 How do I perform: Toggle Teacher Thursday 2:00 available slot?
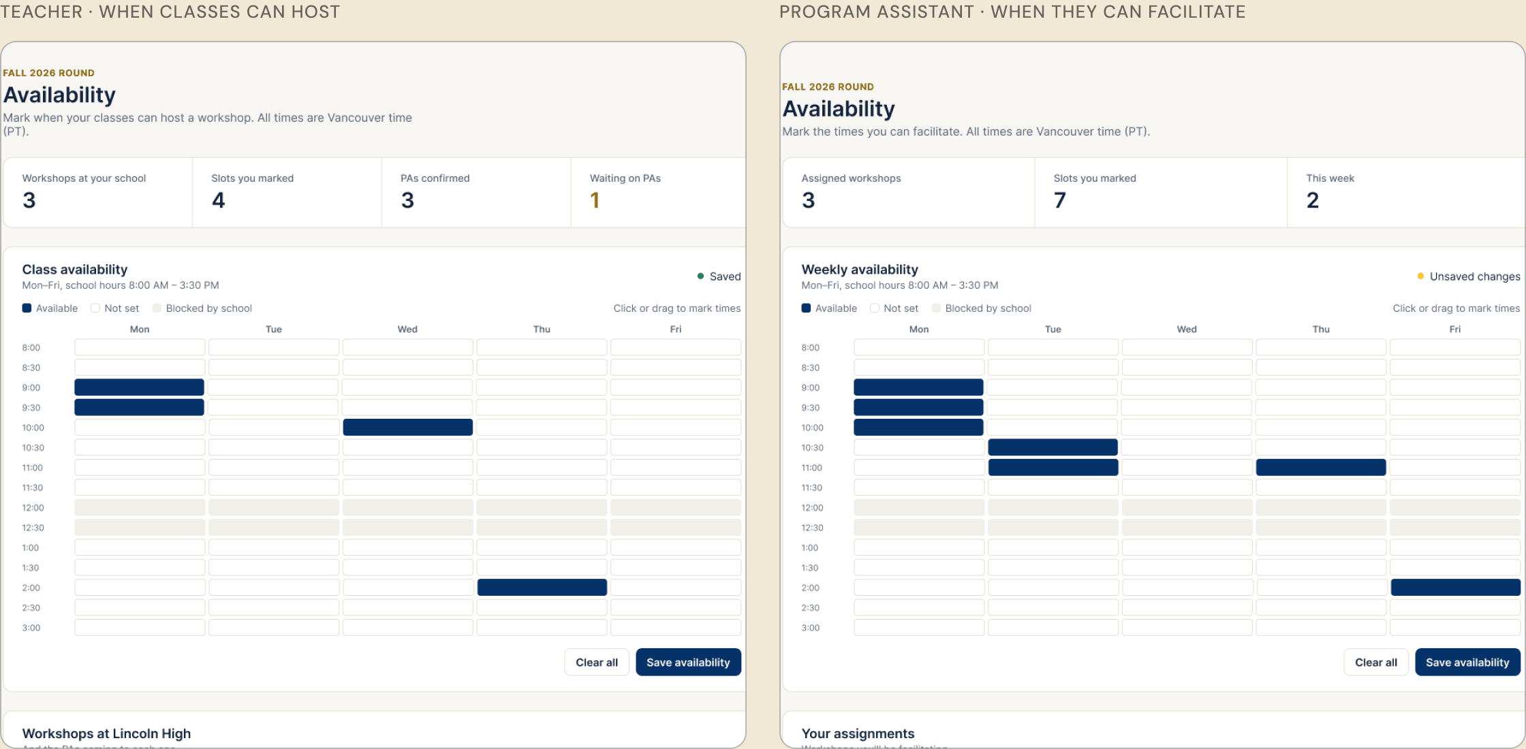[x=542, y=588]
